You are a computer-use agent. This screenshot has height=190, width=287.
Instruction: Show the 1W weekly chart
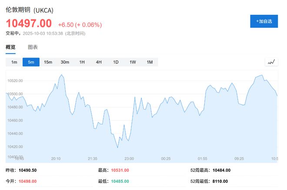[133, 62]
